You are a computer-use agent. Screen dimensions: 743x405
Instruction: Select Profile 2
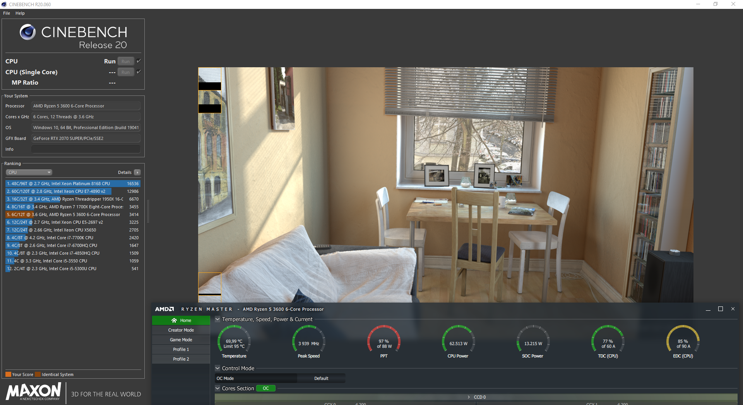click(x=181, y=359)
